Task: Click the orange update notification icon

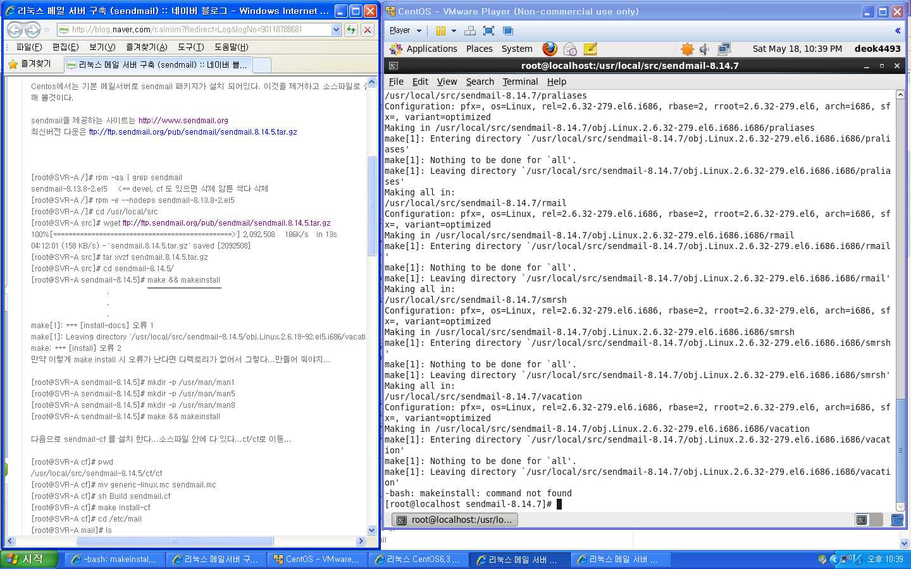Action: 688,49
